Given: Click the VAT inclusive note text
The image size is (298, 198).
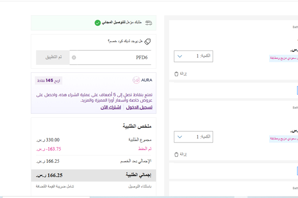Looking at the screenshot, I should [55, 187].
